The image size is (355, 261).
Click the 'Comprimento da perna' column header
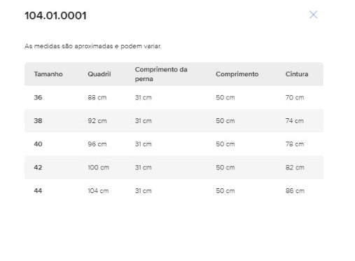point(161,74)
